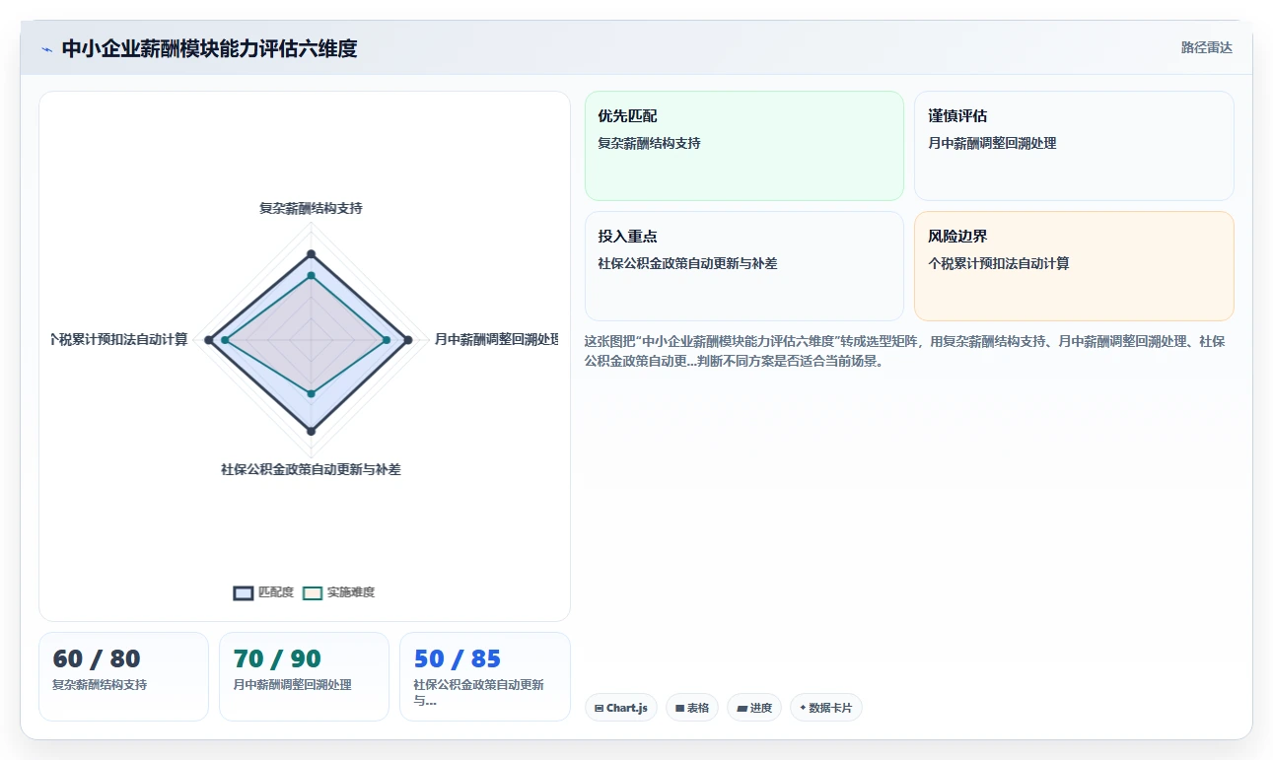Click 社保公积金政策自动更新与补差 text in 投入重点 card
The height and width of the screenshot is (760, 1273).
click(687, 263)
